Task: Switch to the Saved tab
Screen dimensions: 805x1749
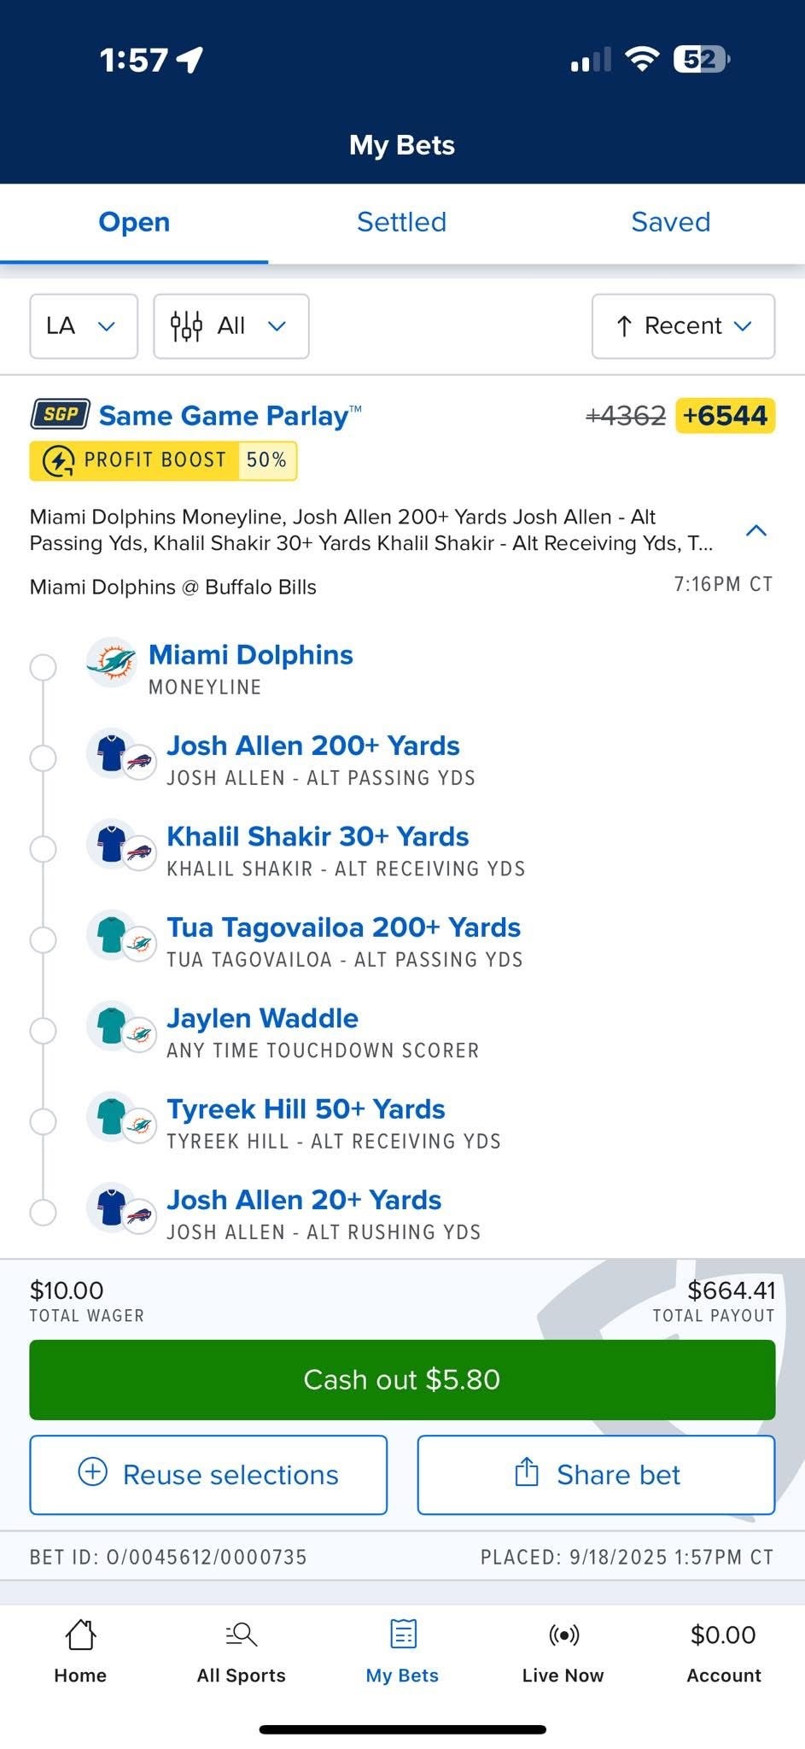Action: pos(670,222)
